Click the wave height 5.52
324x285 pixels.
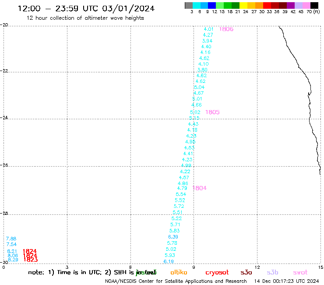point(180,200)
